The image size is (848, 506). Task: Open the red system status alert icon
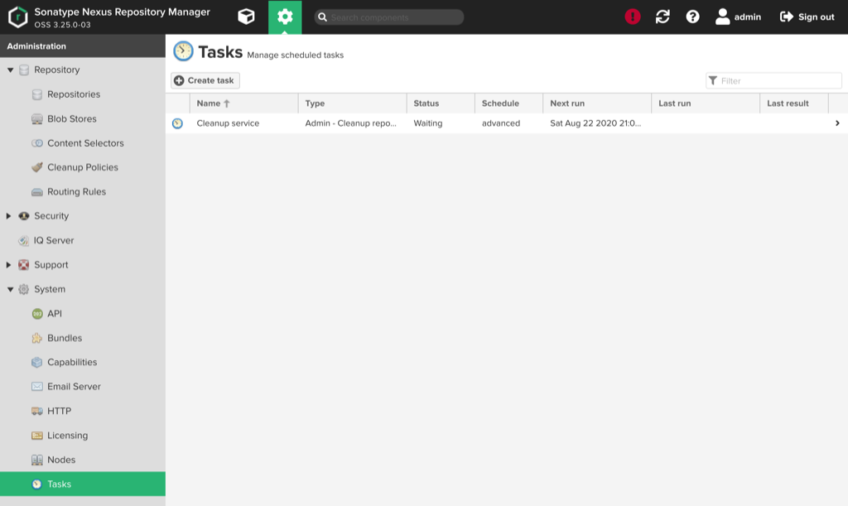(x=633, y=17)
